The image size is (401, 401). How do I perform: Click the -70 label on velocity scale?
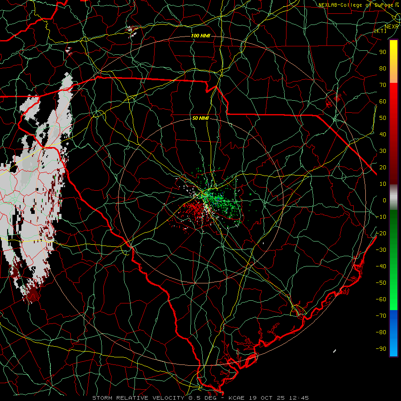381,316
